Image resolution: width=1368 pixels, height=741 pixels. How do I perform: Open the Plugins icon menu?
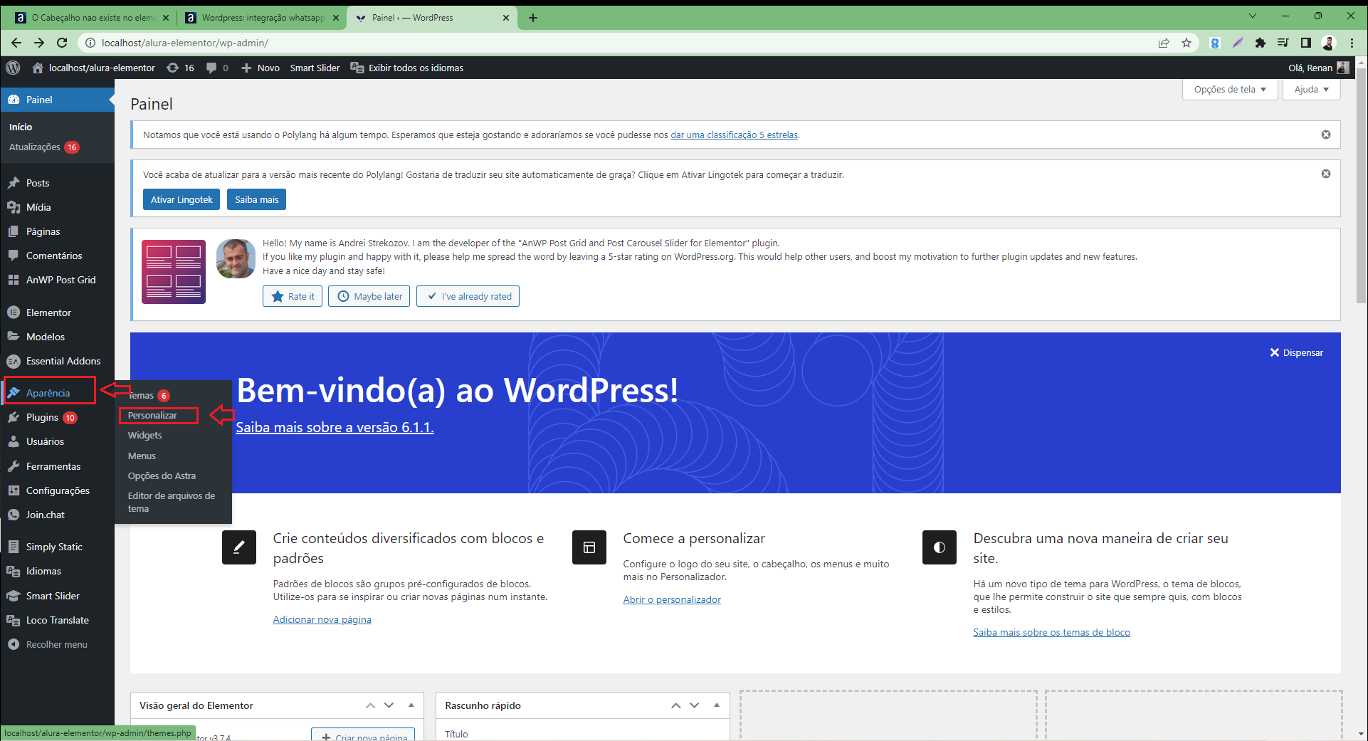[x=14, y=417]
